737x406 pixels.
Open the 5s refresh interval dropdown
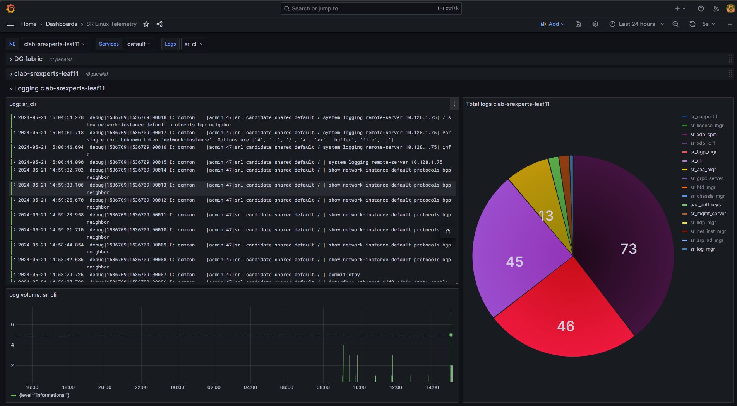708,24
